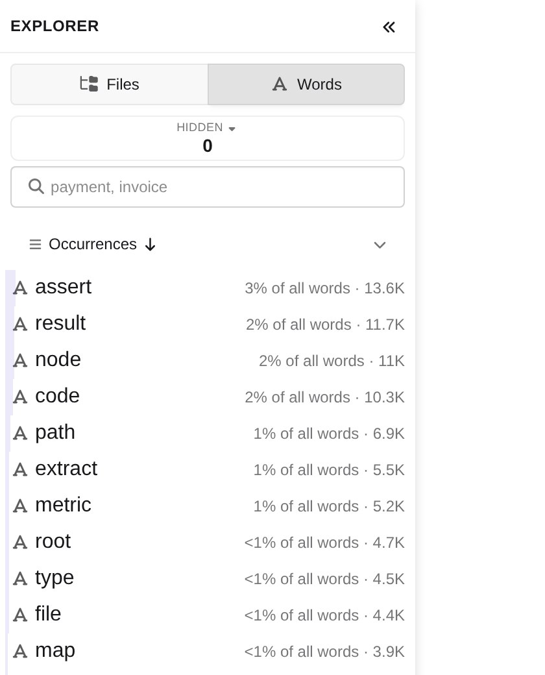Click the tree icon on Files tab
Viewport: 545px width, 675px height.
89,84
